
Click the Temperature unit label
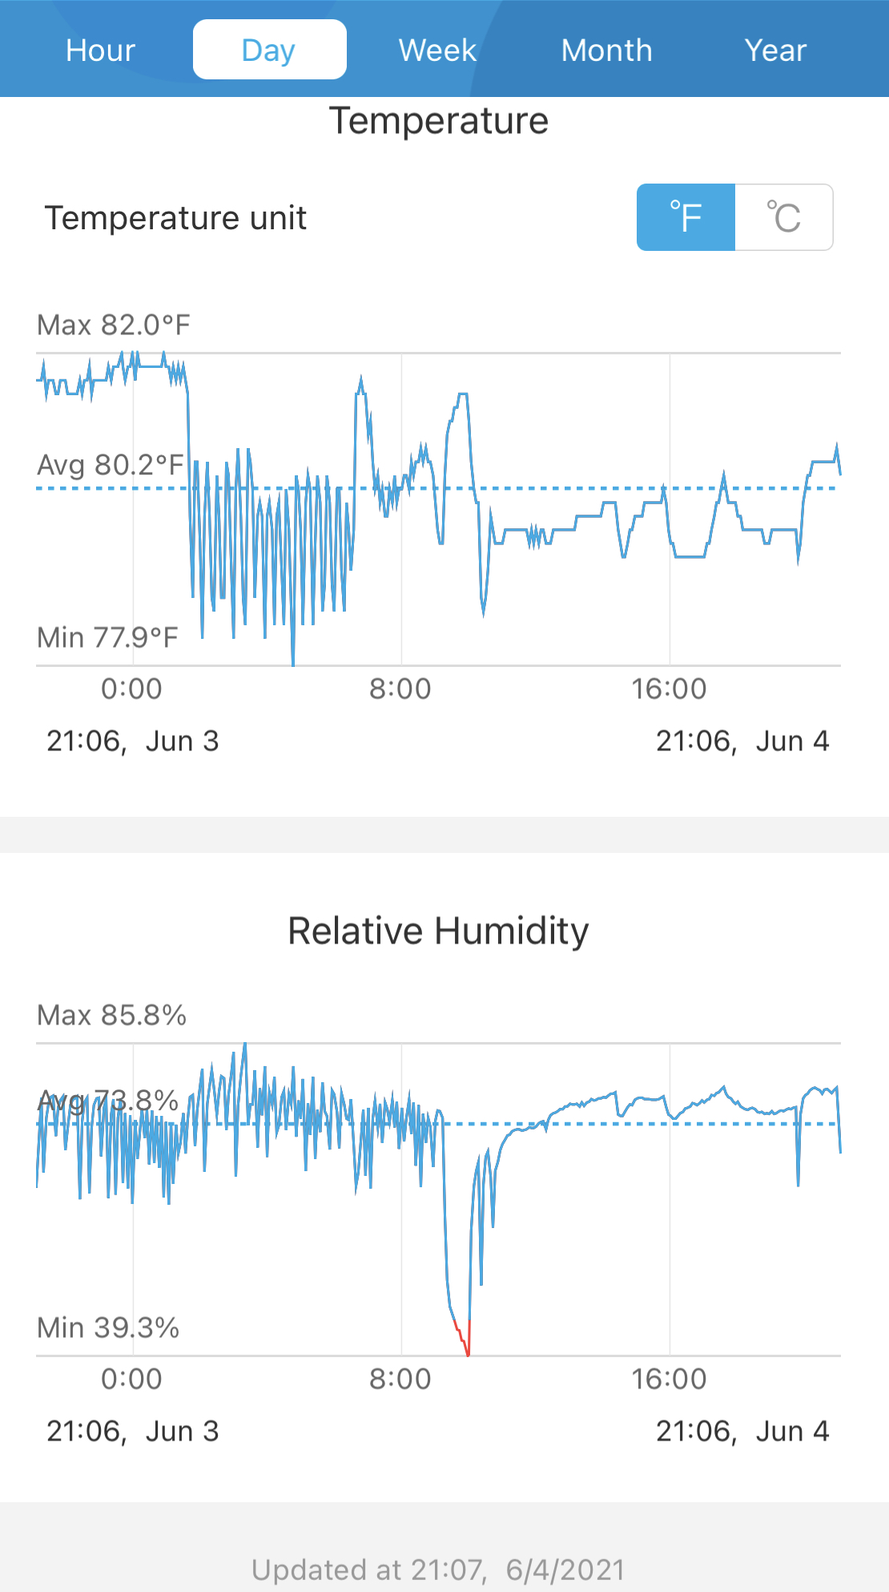175,218
